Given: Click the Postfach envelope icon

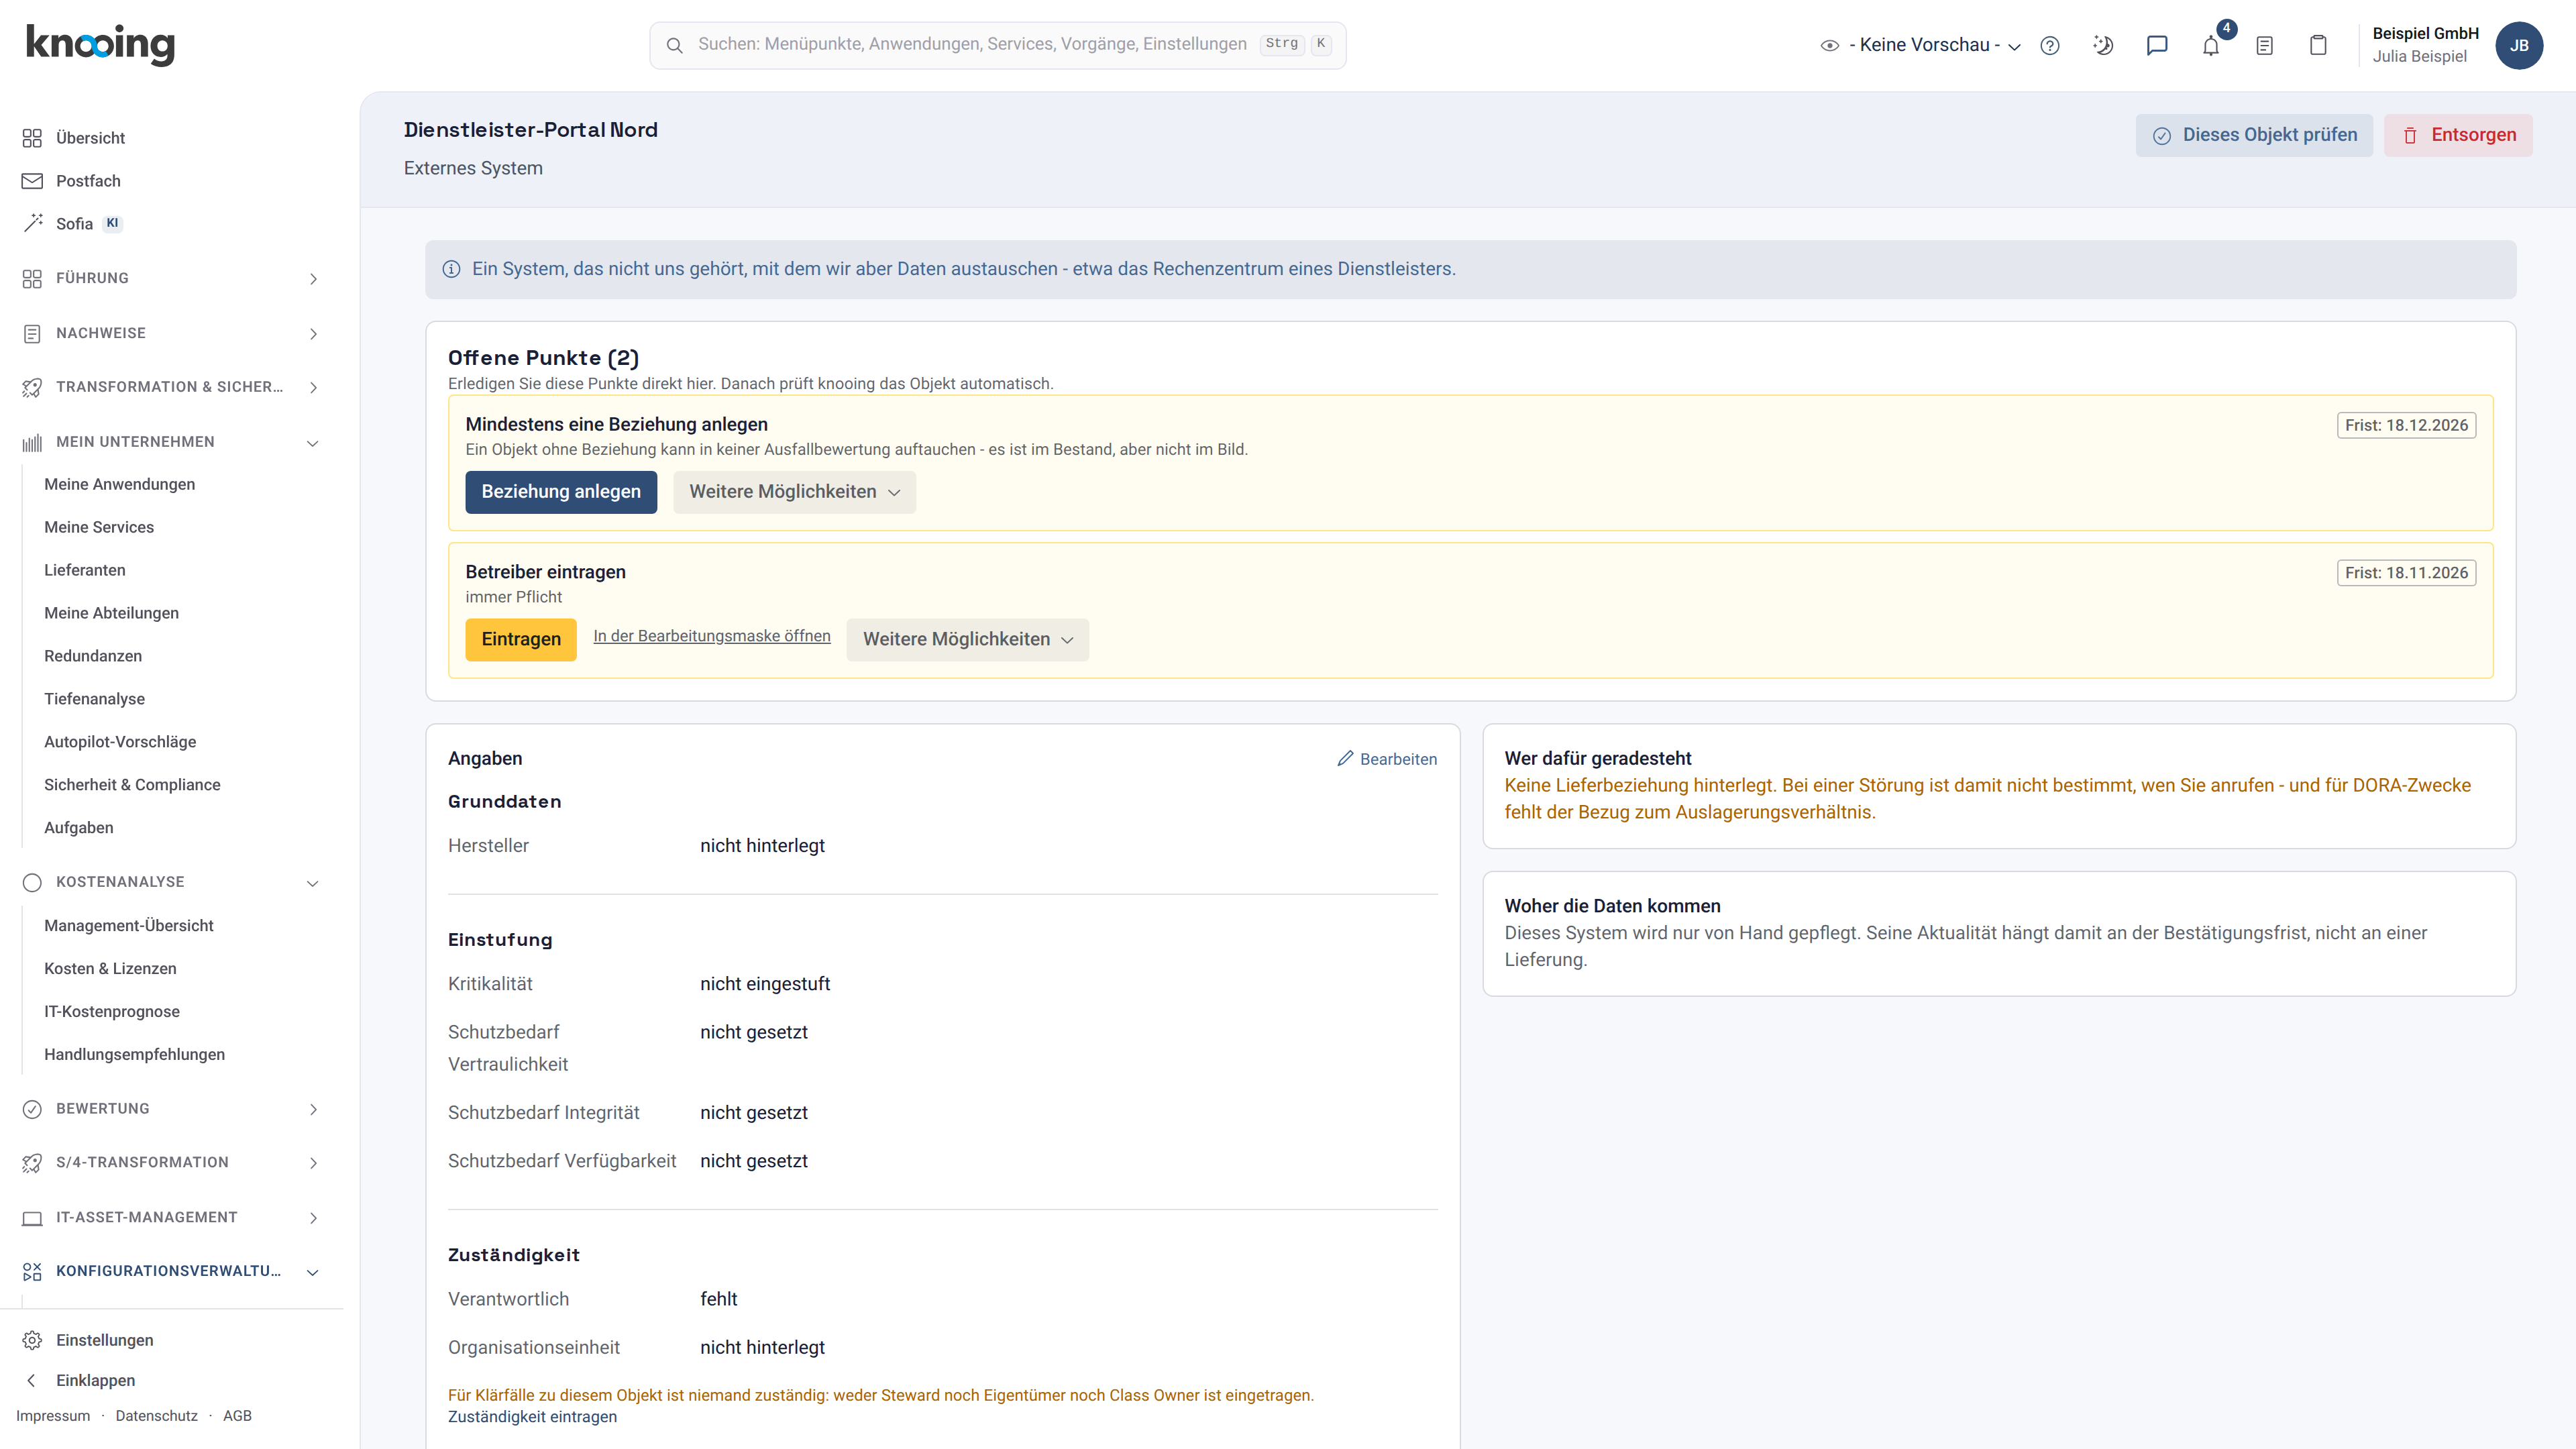Looking at the screenshot, I should point(32,181).
